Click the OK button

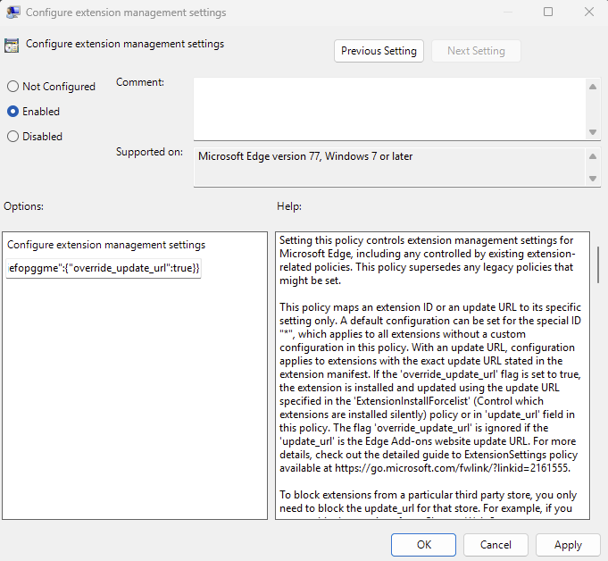coord(423,544)
